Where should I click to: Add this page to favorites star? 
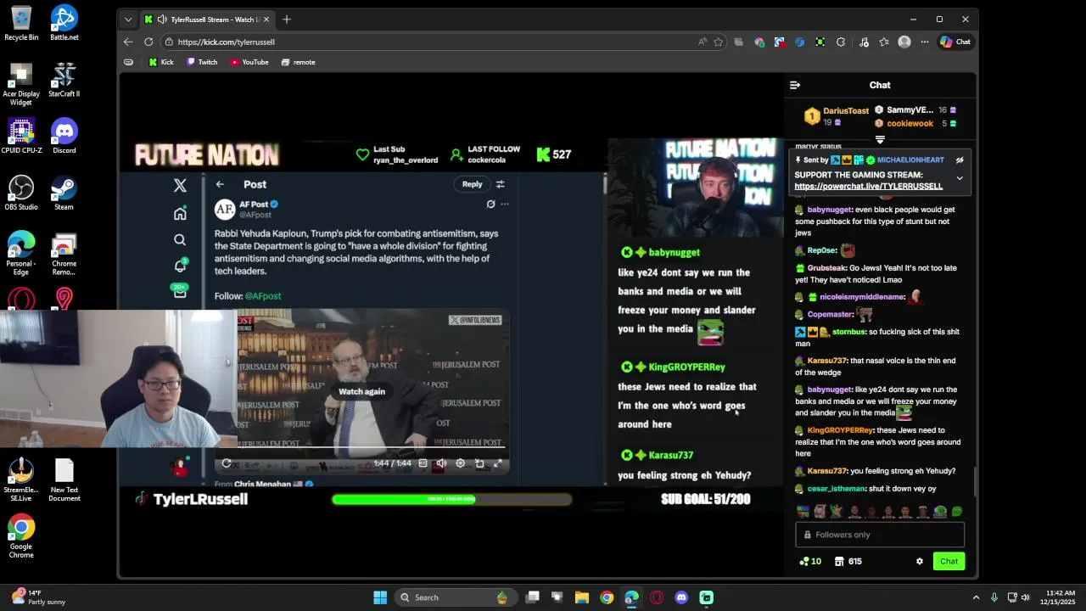(x=719, y=42)
